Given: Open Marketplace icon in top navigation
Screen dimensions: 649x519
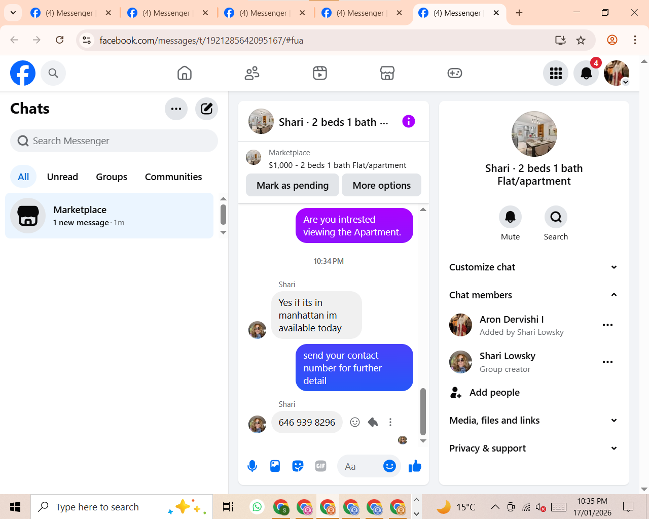Looking at the screenshot, I should pyautogui.click(x=387, y=73).
